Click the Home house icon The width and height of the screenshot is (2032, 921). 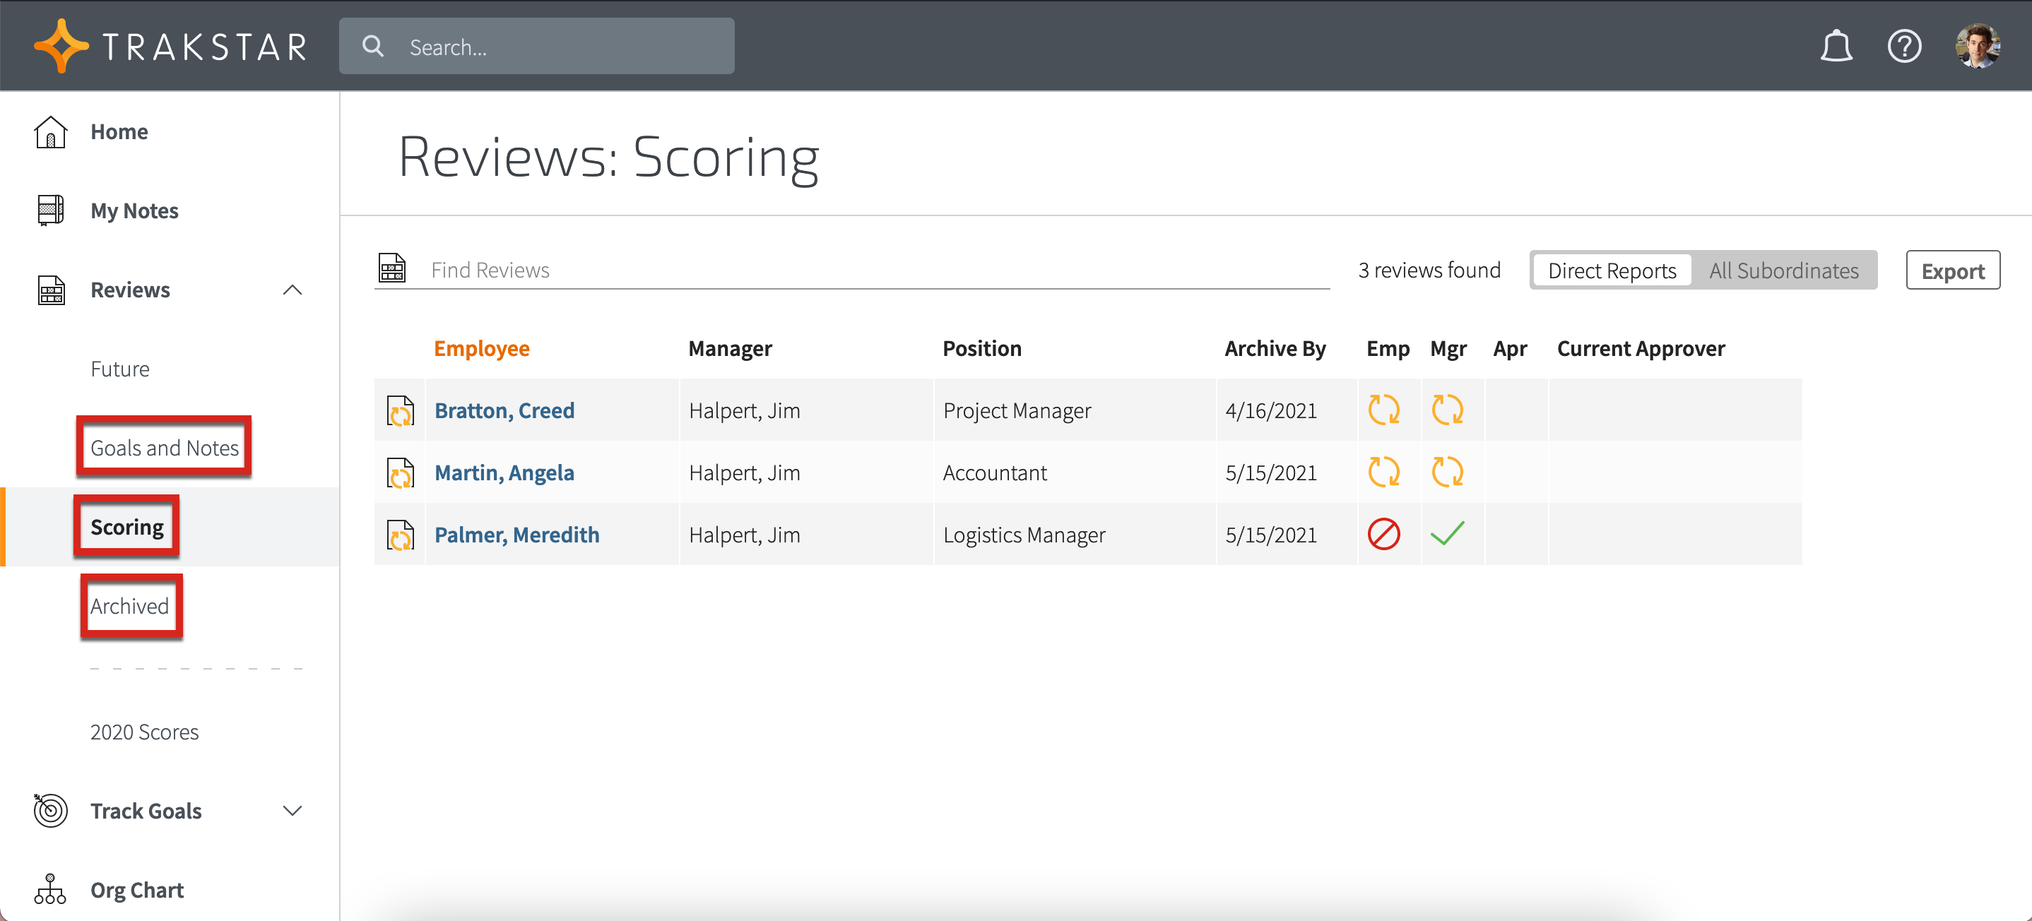point(50,131)
